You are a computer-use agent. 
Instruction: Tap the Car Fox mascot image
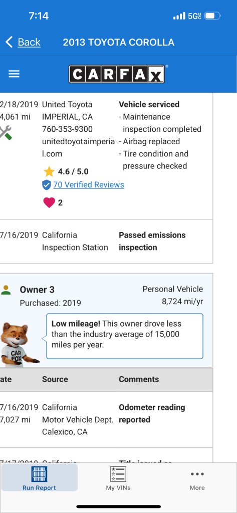coord(19,344)
